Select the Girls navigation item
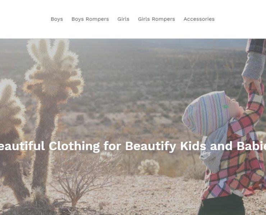Image resolution: width=266 pixels, height=215 pixels. (x=123, y=19)
